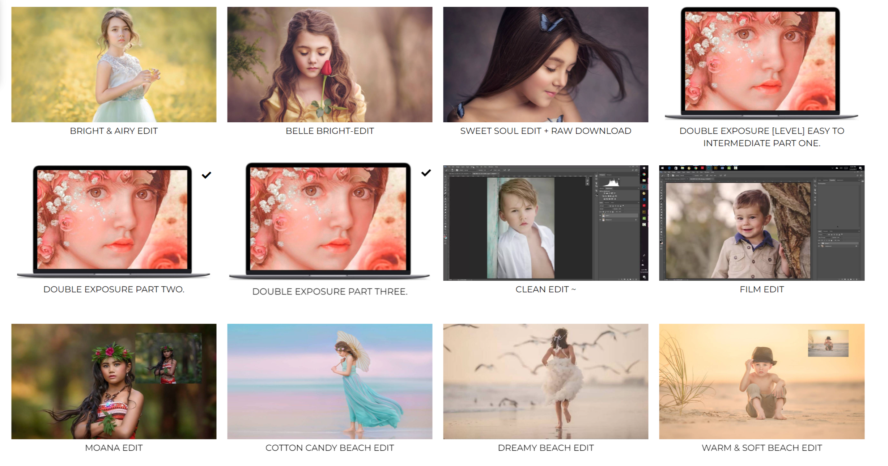Click the COTTON CANDY BEACH EDIT title link
This screenshot has width=888, height=466.
[x=330, y=448]
